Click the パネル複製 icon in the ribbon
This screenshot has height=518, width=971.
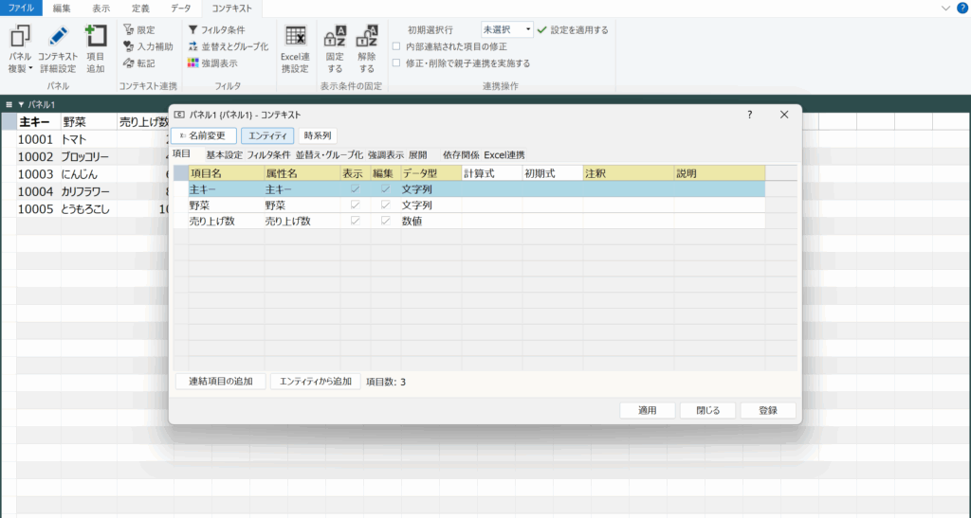[x=20, y=37]
